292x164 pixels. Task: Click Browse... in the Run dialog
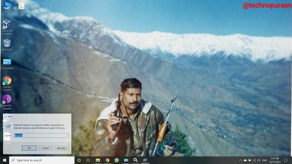(62, 148)
